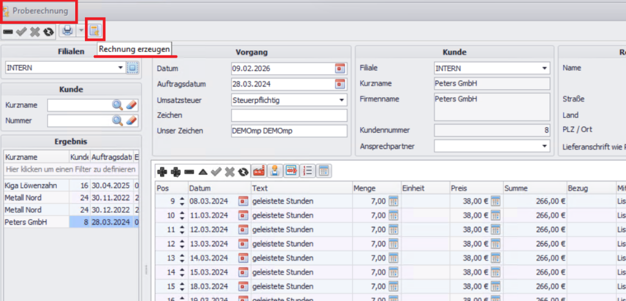Click the Zeichen input field
626x301 pixels.
click(x=289, y=115)
